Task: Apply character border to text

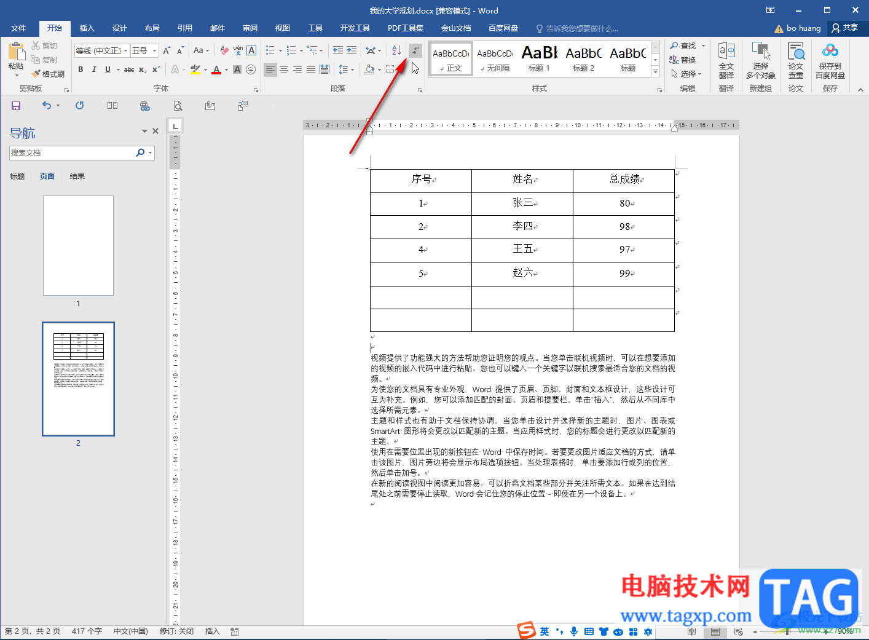Action: point(251,51)
